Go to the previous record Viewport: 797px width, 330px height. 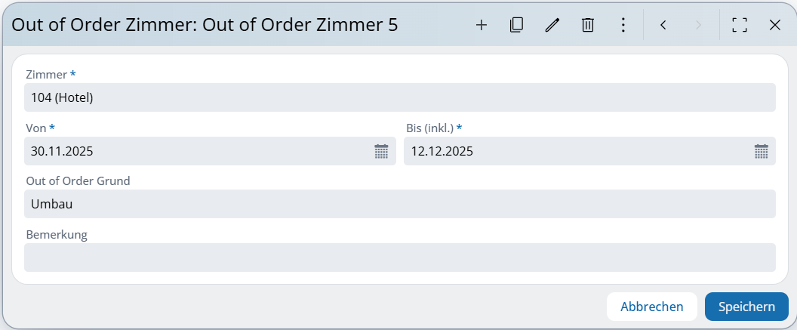[x=663, y=25]
